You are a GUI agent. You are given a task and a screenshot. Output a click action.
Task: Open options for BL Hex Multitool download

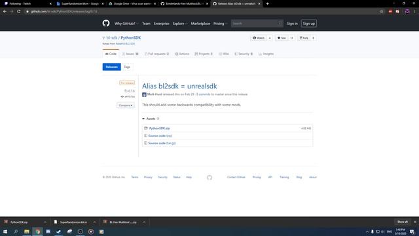(144, 222)
